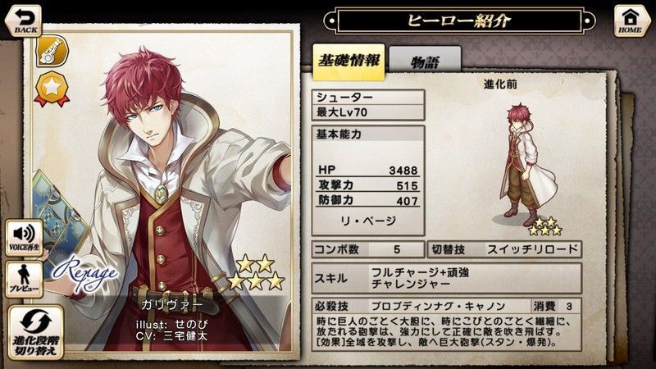Tap the star medal badge icon
This screenshot has height=369, width=656.
pos(52,89)
